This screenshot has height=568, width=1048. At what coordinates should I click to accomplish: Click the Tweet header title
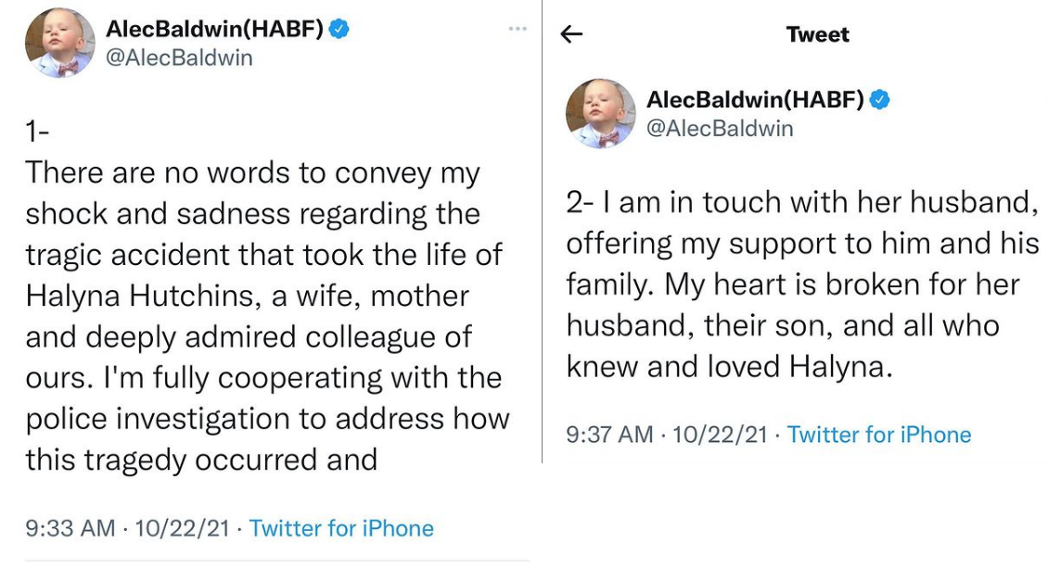click(817, 35)
